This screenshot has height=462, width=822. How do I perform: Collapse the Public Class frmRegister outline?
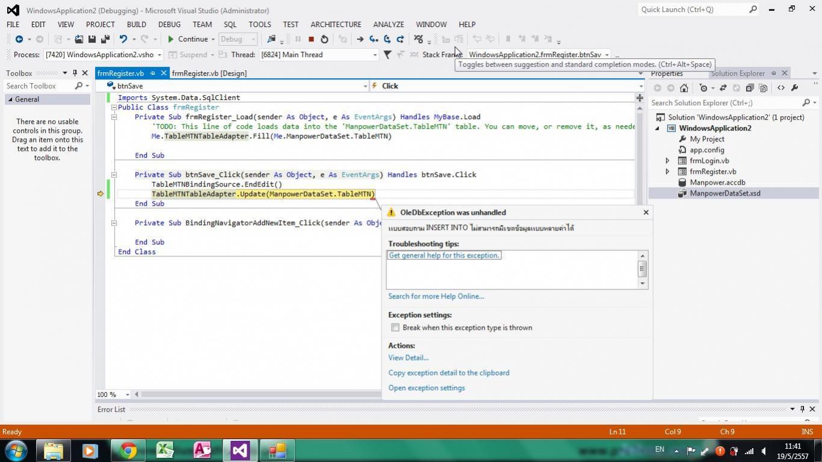(114, 108)
